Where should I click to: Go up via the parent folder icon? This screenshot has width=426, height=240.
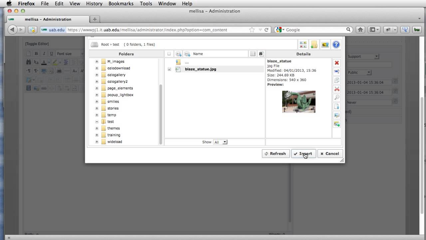click(178, 62)
